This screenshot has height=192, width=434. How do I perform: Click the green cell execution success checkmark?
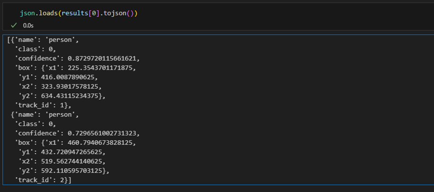click(14, 26)
